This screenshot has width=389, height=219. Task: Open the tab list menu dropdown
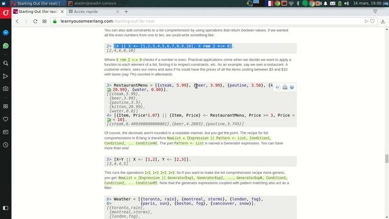[x=375, y=12]
